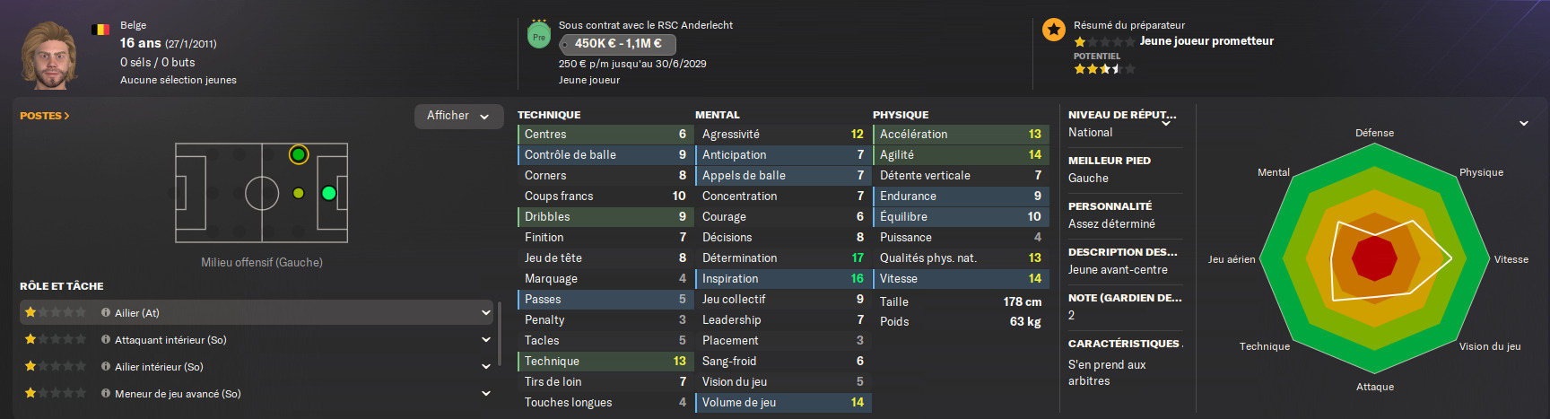Click the player face portrait
The height and width of the screenshot is (419, 1550).
click(49, 56)
